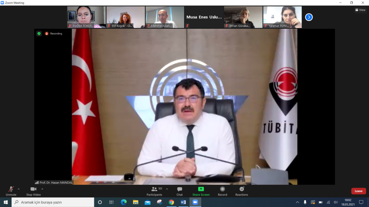Open the Participants panel
The width and height of the screenshot is (369, 207).
tap(155, 191)
